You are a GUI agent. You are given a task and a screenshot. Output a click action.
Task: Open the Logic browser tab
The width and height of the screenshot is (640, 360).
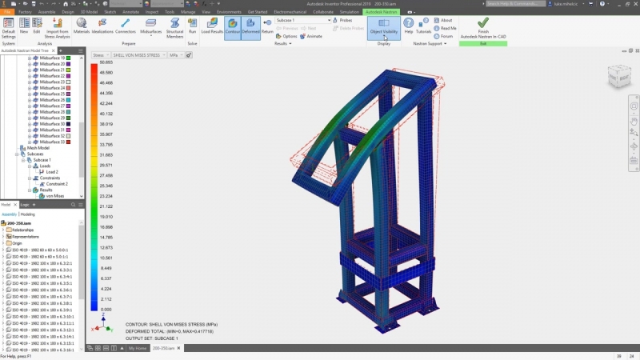(25, 205)
